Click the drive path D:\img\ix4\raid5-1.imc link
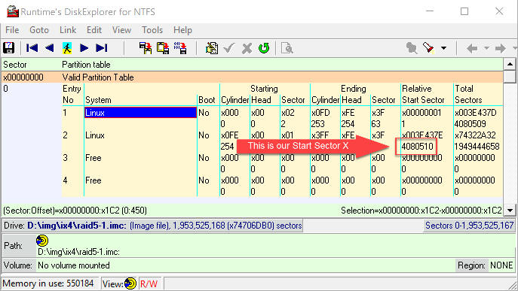 point(77,226)
